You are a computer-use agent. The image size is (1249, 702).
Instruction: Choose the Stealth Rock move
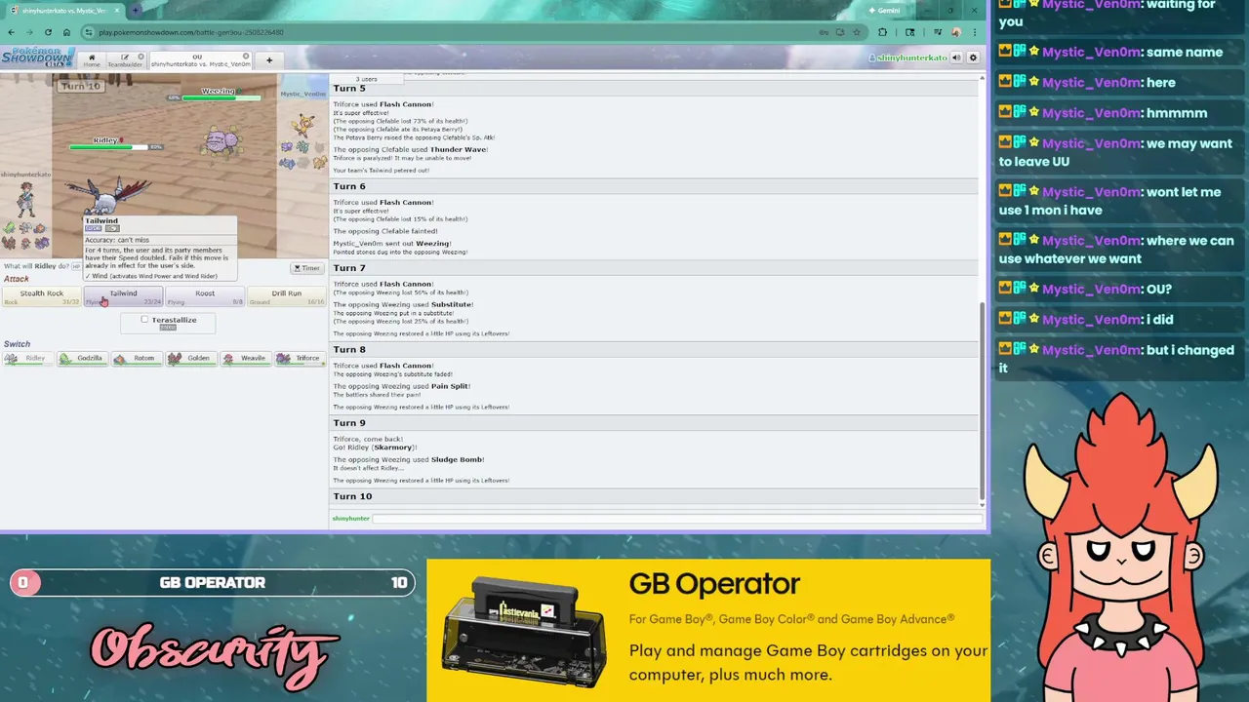(42, 296)
